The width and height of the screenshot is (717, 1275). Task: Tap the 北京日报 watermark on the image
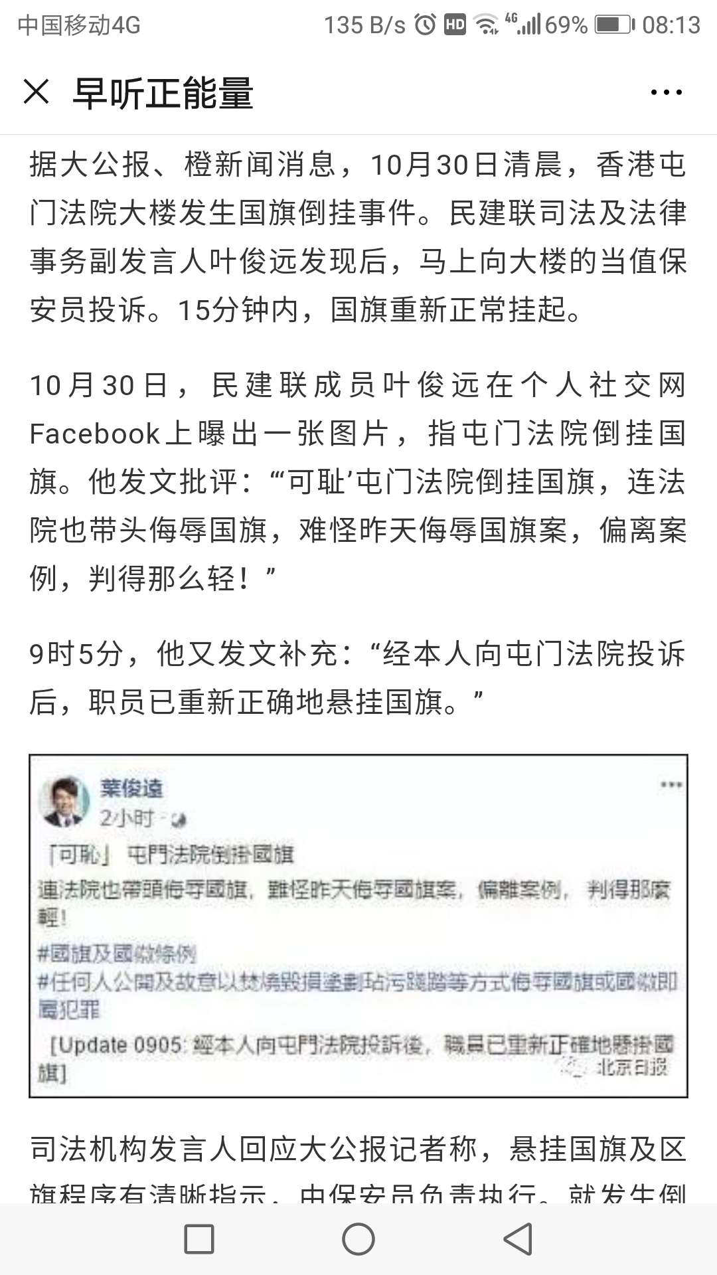(x=631, y=1066)
